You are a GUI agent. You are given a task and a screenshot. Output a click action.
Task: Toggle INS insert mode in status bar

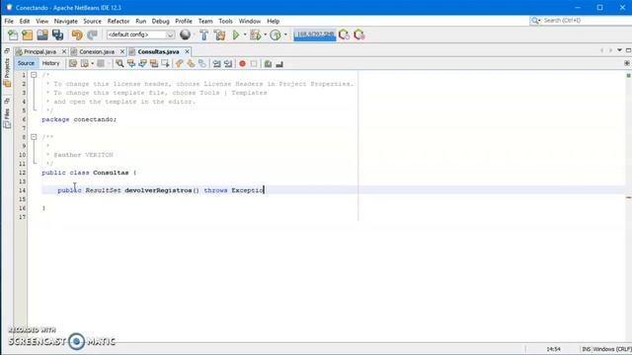point(586,349)
